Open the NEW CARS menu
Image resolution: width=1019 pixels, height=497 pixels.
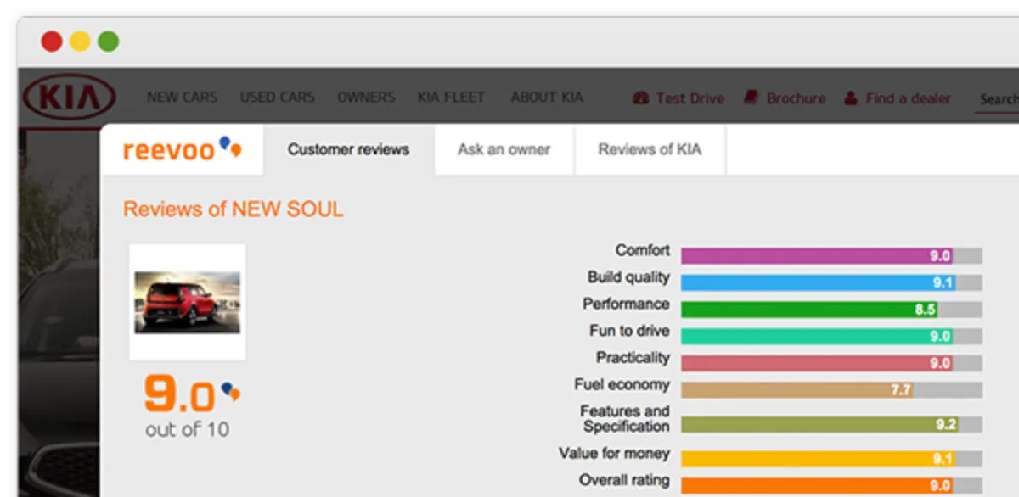pyautogui.click(x=182, y=98)
